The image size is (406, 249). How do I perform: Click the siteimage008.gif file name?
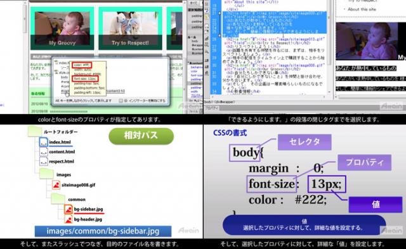(79, 185)
